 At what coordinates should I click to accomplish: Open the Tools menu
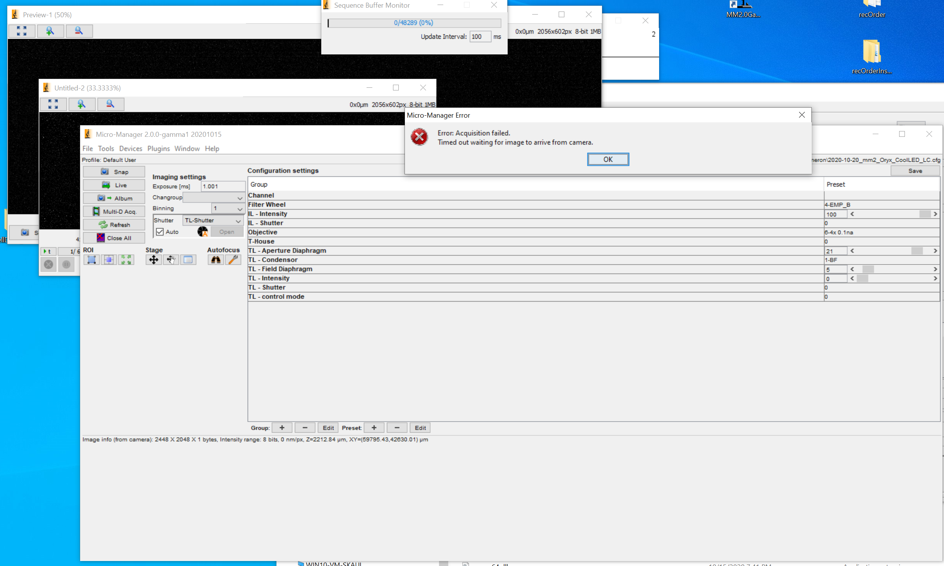106,148
